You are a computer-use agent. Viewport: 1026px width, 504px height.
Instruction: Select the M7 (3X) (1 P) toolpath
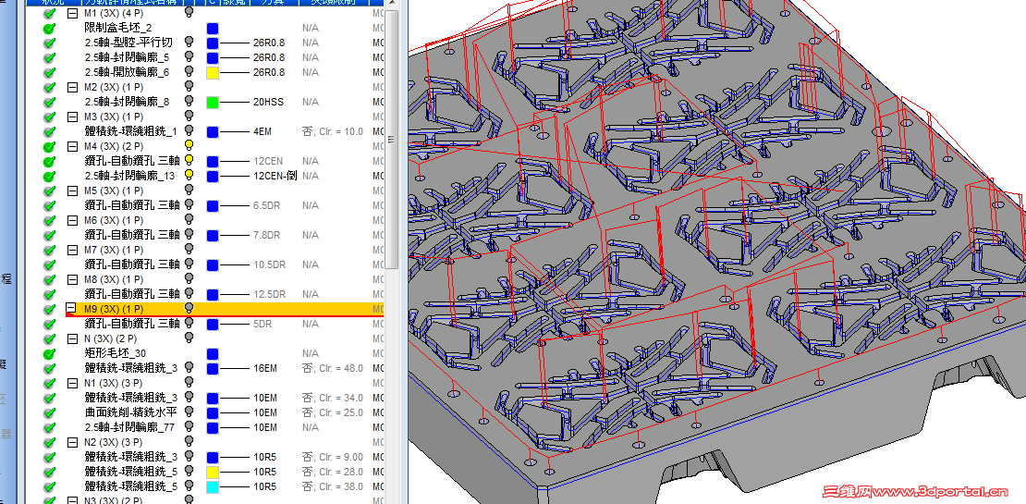click(x=114, y=250)
